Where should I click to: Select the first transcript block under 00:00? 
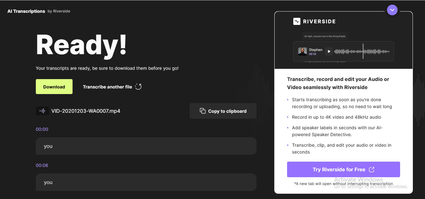(146, 146)
